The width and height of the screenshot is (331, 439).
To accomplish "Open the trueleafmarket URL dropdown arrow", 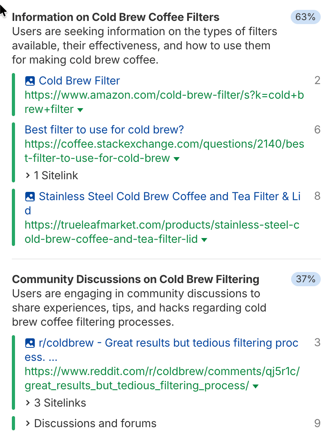I will click(204, 240).
